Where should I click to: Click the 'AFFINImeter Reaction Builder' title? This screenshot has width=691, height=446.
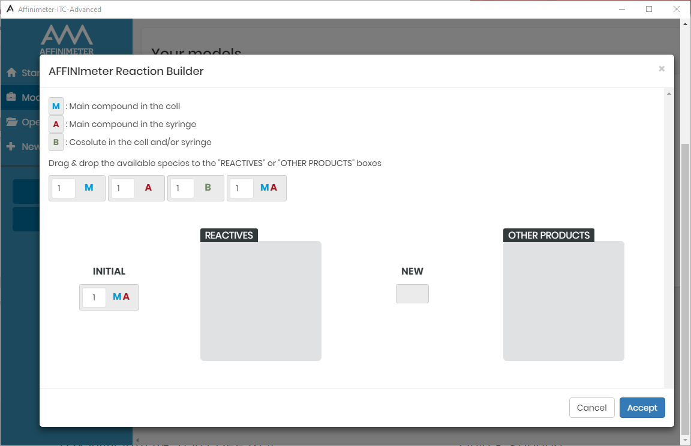(x=126, y=71)
